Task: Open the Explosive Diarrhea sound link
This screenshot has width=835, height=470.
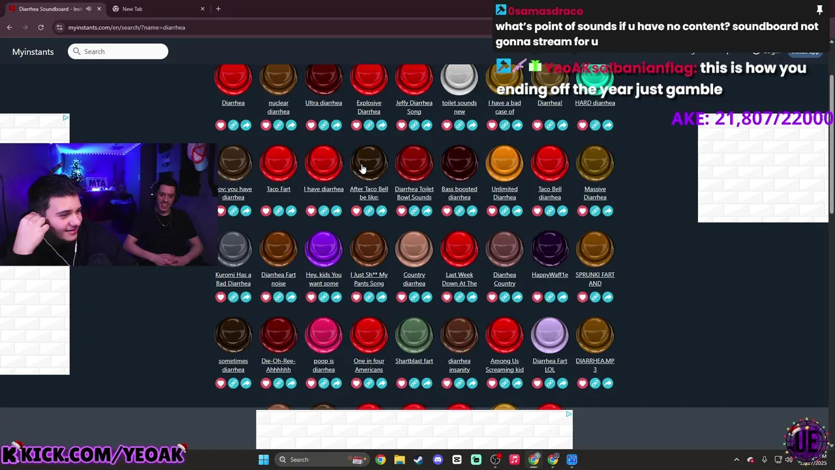Action: pyautogui.click(x=369, y=107)
